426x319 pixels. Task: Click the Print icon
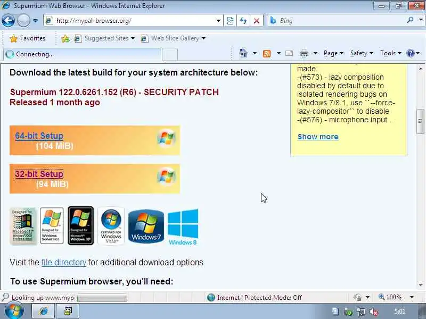pos(304,54)
